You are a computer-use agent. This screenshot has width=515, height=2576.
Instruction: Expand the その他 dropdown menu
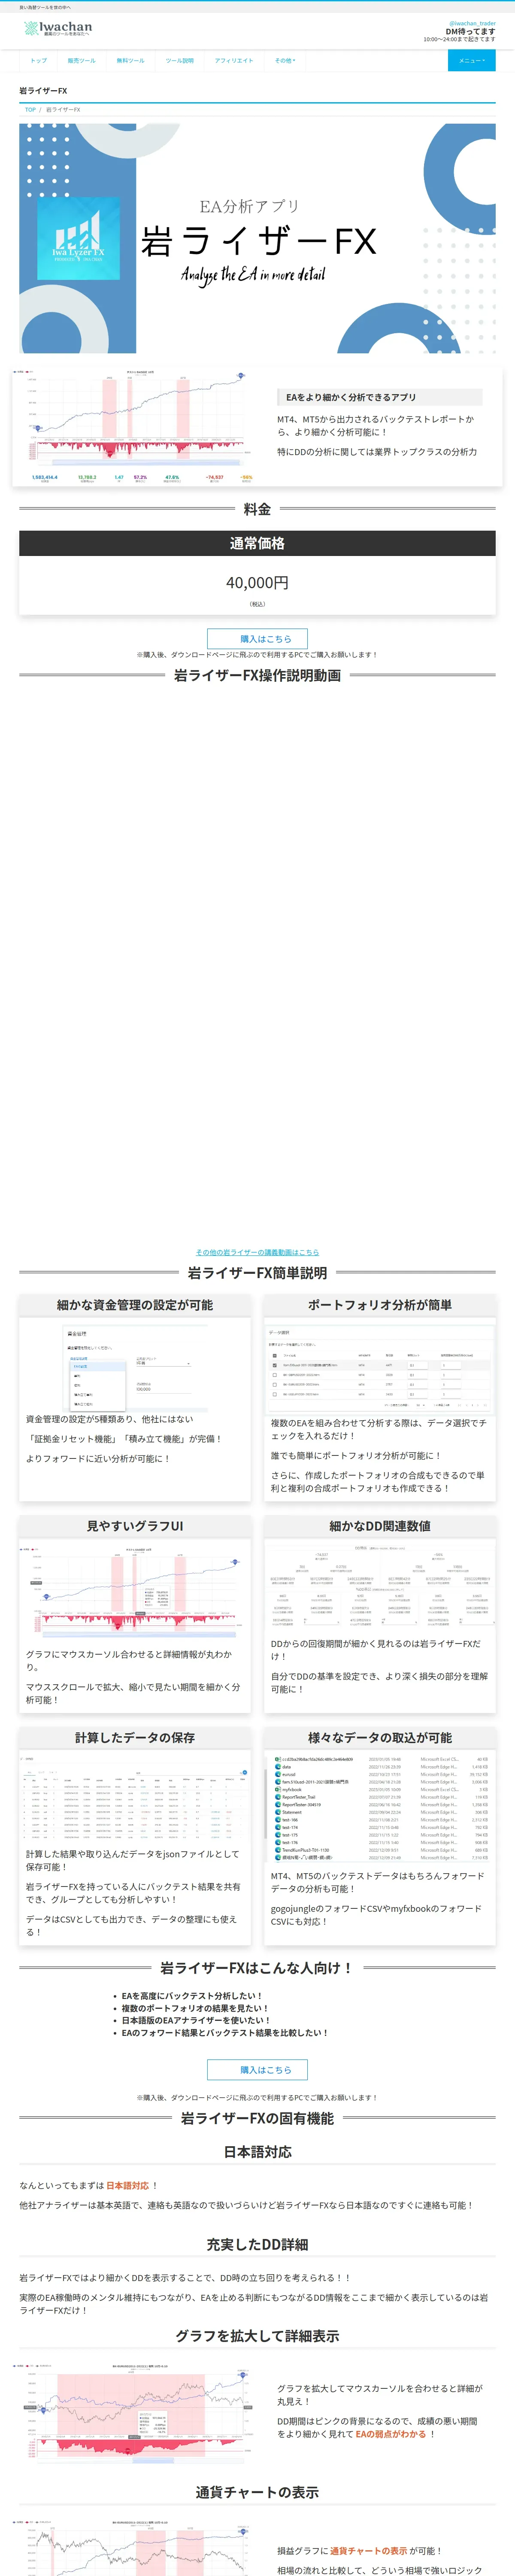click(x=285, y=60)
